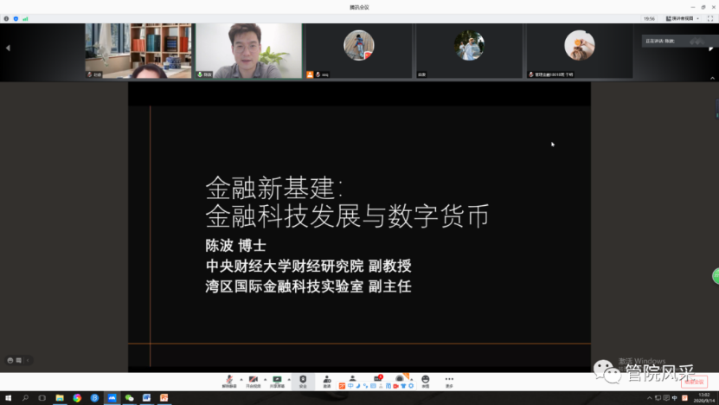Open the More options menu
Screen dimensions: 719x405
click(449, 380)
